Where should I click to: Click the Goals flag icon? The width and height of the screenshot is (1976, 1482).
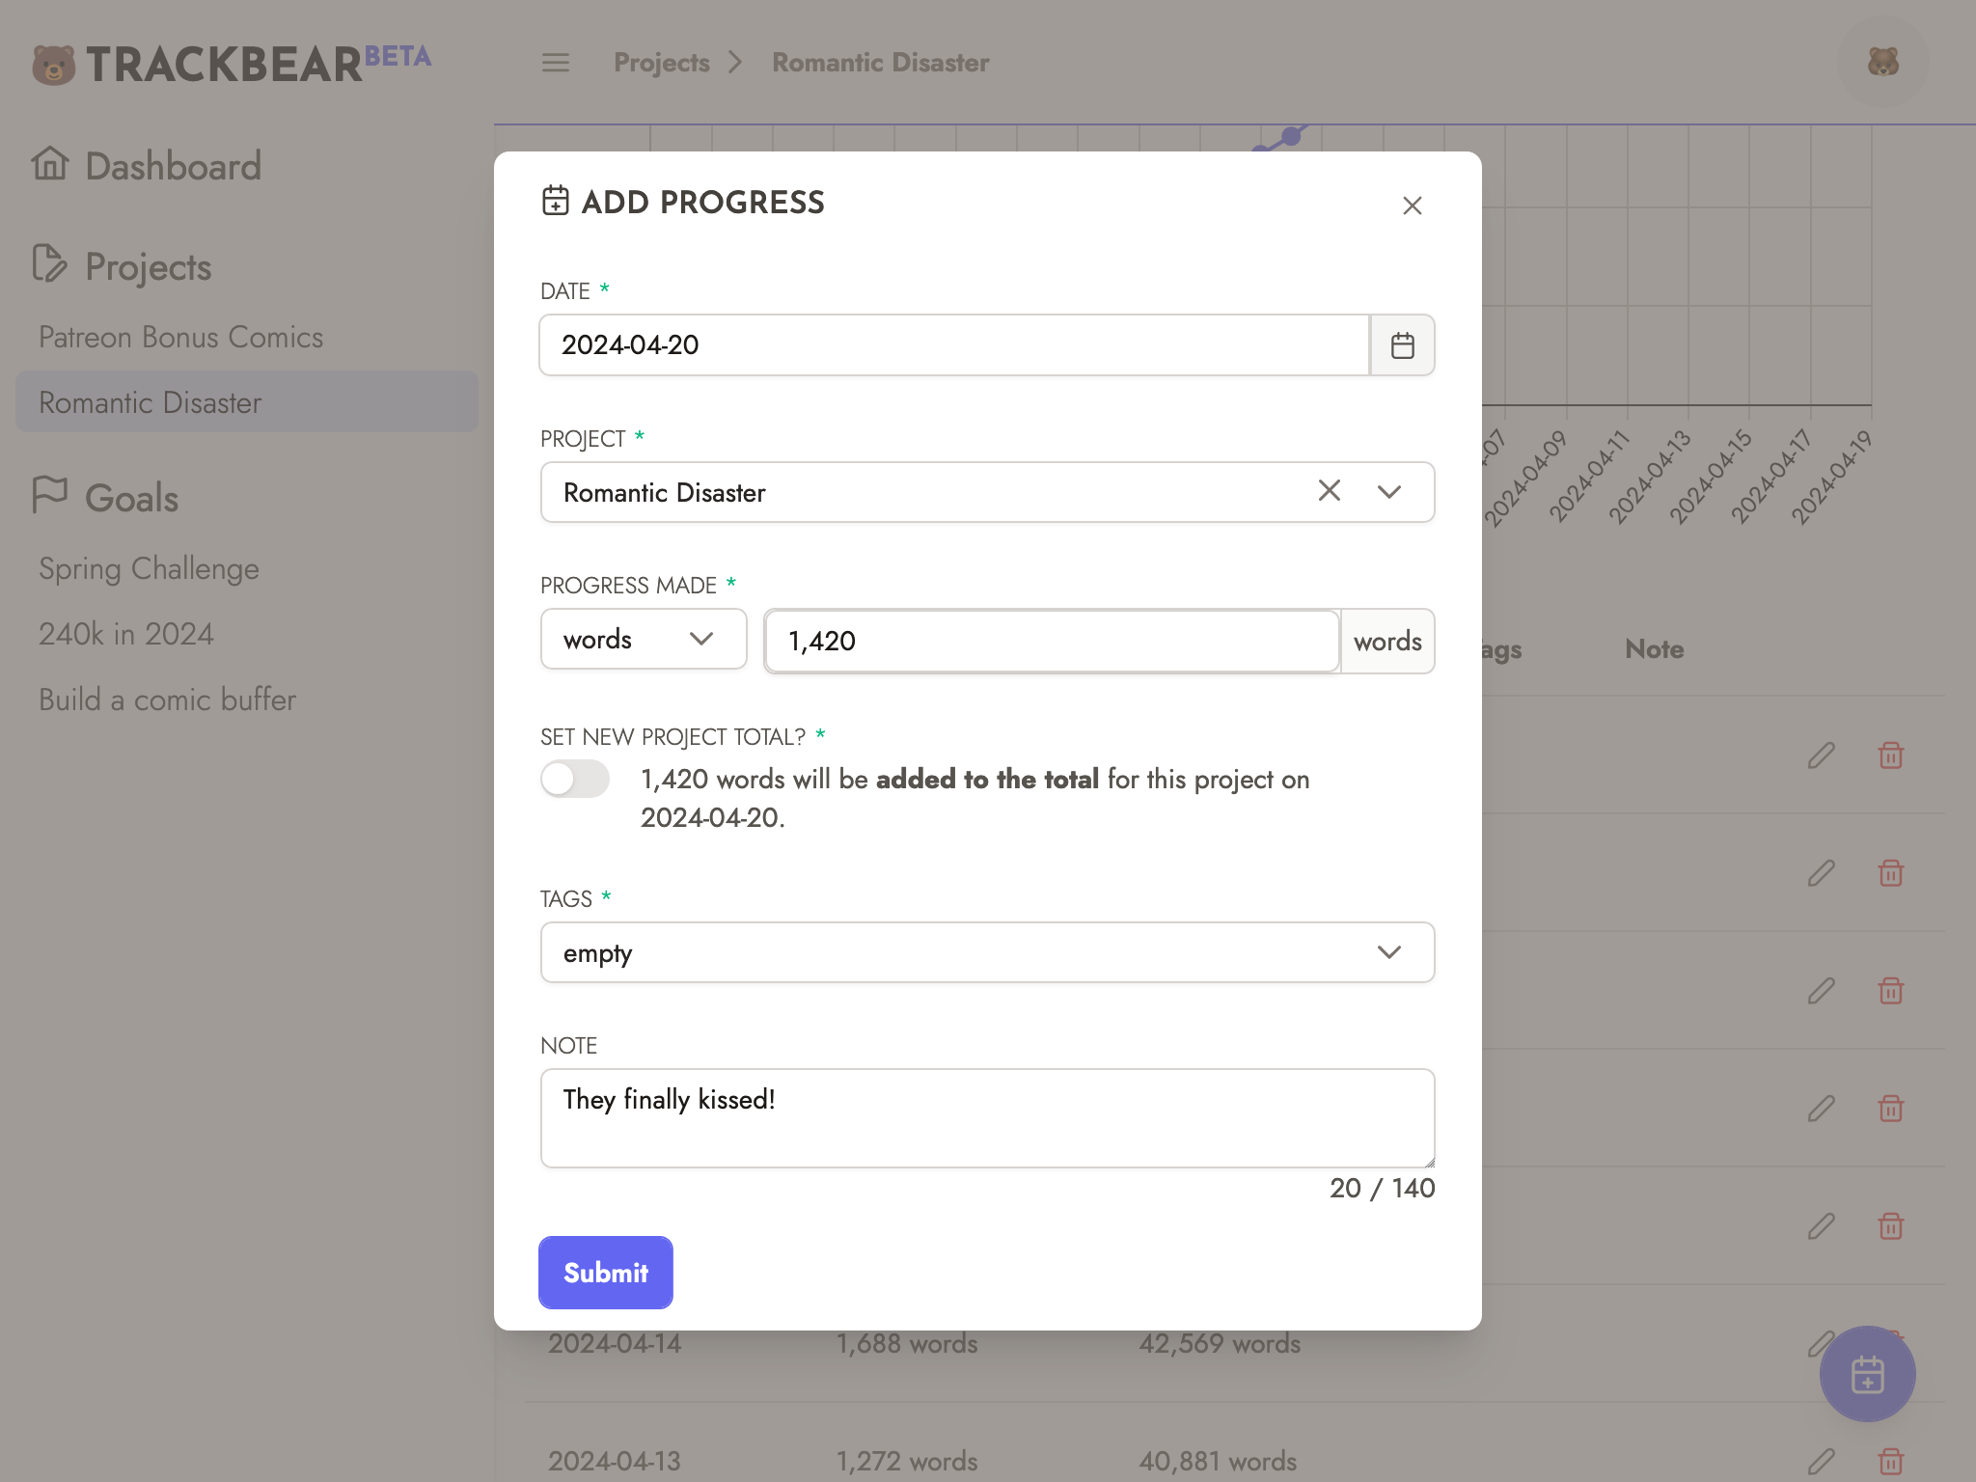(x=50, y=495)
